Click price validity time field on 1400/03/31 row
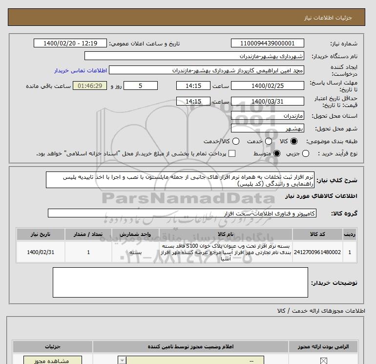The height and width of the screenshot is (364, 376). [x=193, y=101]
